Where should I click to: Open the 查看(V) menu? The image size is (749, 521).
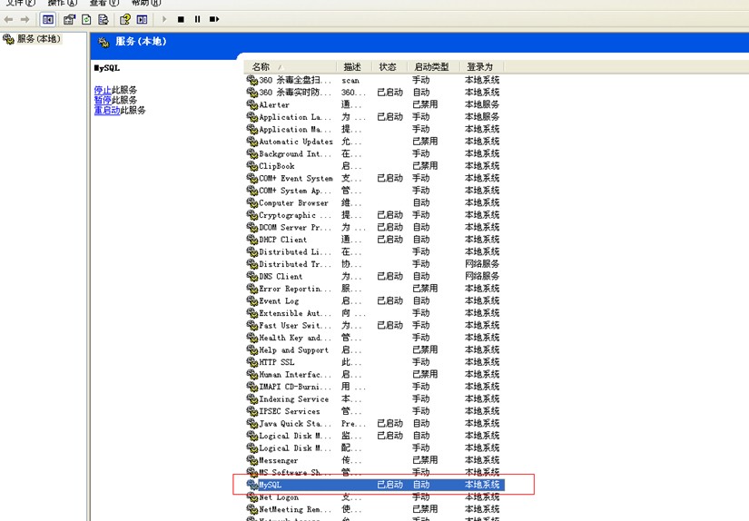click(x=104, y=3)
